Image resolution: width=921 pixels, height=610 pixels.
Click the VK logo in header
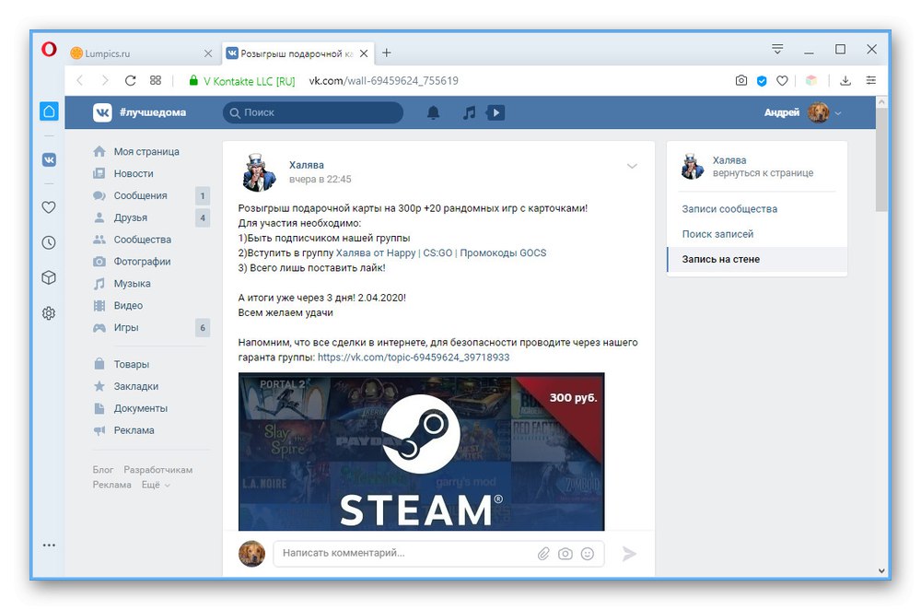[x=102, y=112]
